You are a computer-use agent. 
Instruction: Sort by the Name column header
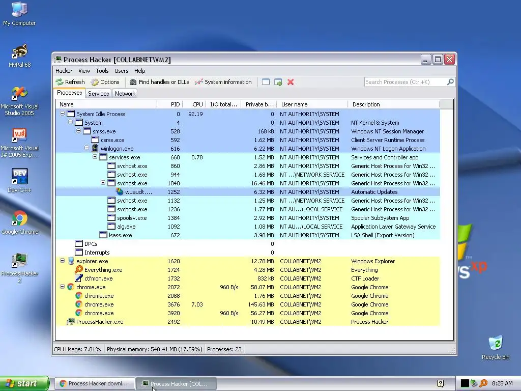pyautogui.click(x=106, y=104)
